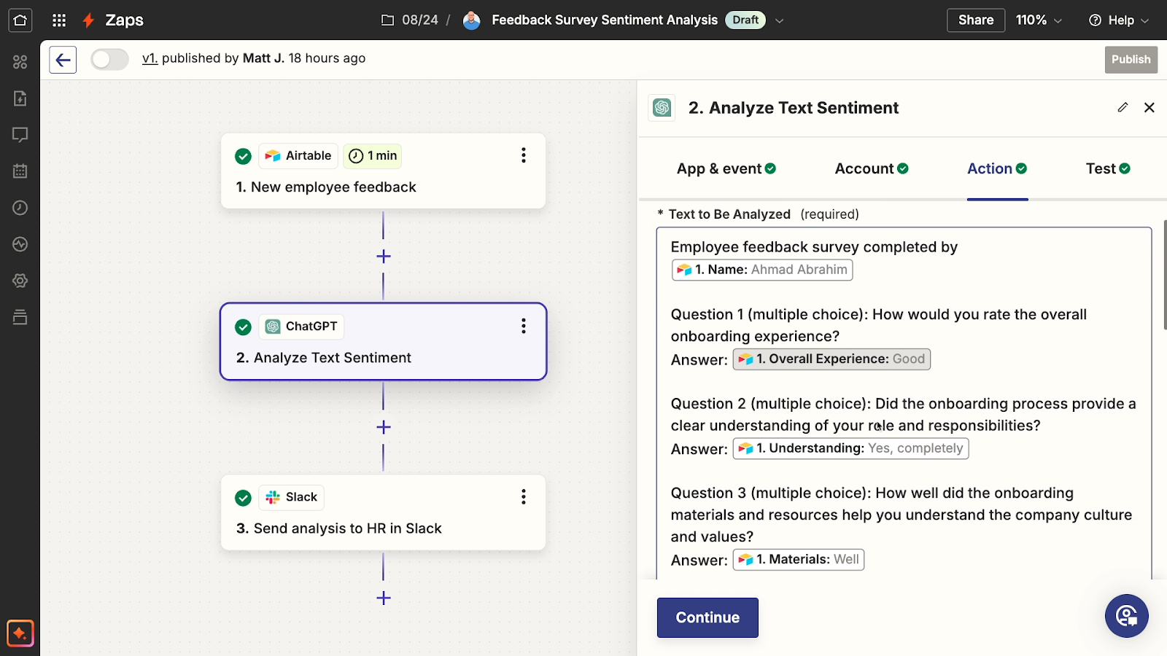Select the Analyze Text Sentiment step card

(x=383, y=342)
